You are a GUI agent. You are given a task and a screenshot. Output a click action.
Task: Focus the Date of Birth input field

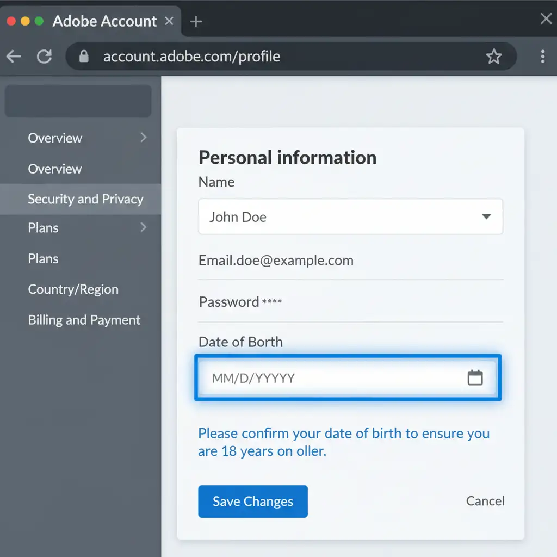point(332,378)
